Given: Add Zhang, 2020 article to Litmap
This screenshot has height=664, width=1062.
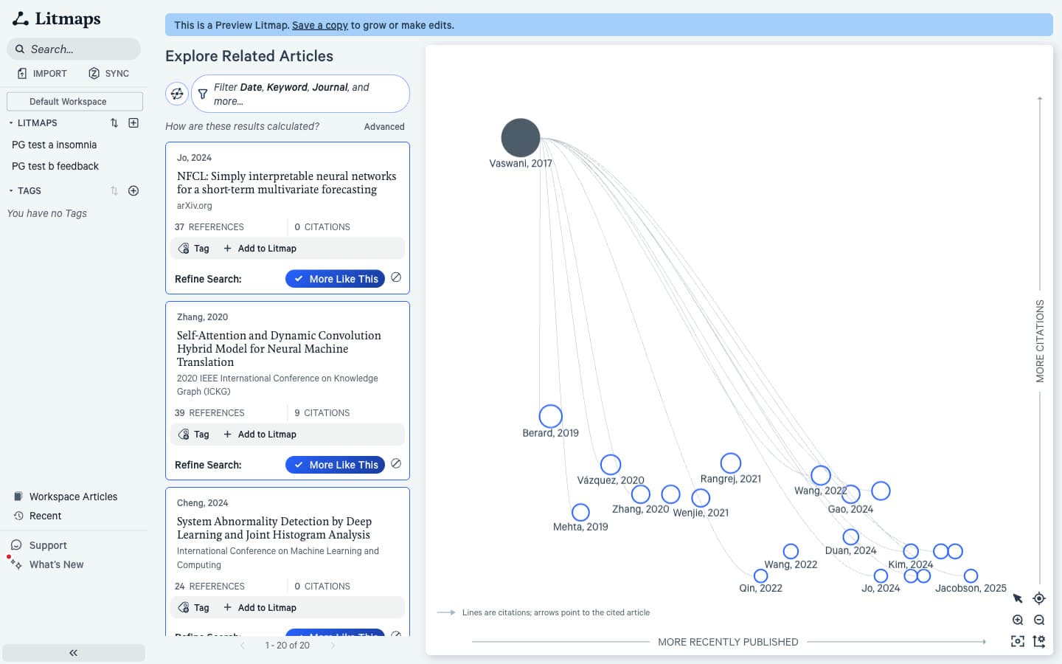Looking at the screenshot, I should tap(260, 435).
